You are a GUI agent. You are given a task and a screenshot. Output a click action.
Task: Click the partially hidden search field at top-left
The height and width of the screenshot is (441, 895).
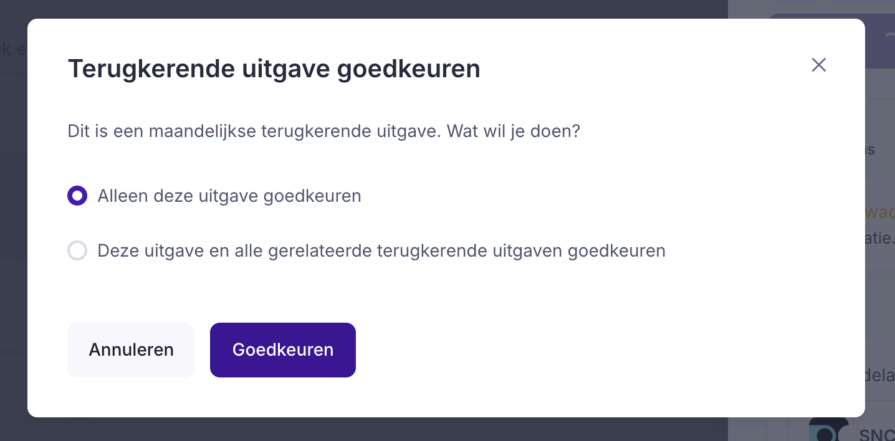tap(12, 49)
